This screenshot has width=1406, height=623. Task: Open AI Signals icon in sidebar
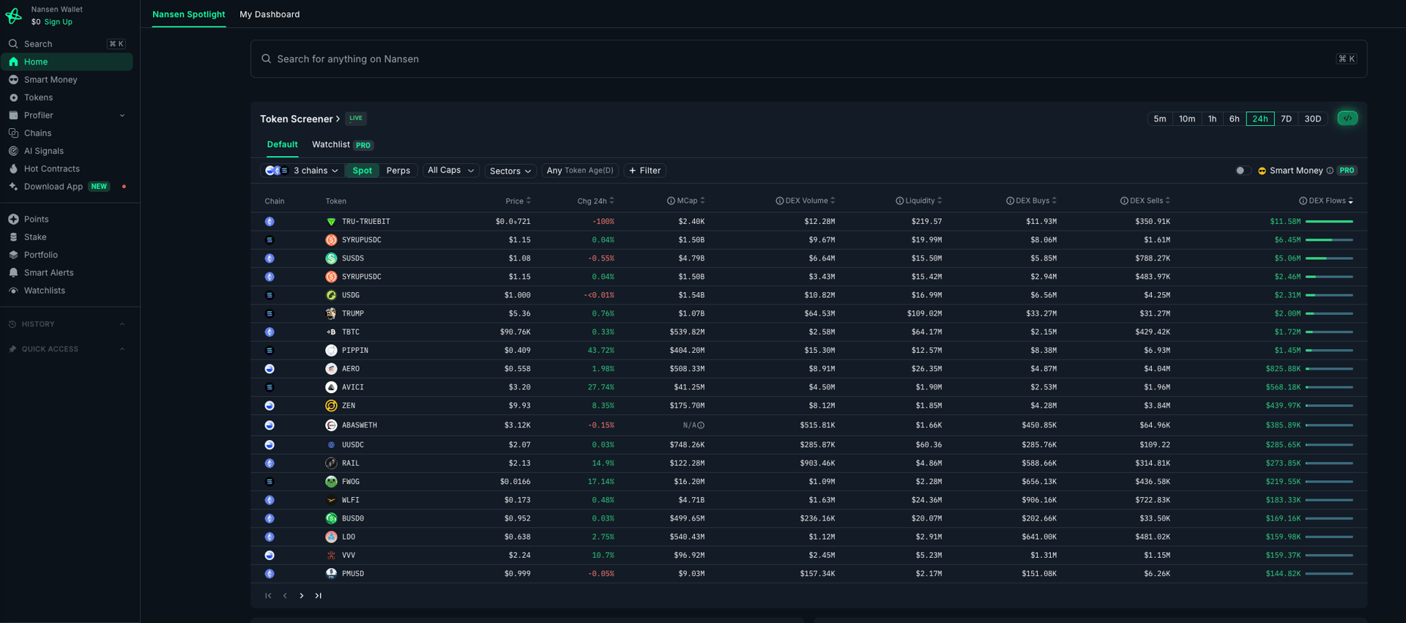13,151
